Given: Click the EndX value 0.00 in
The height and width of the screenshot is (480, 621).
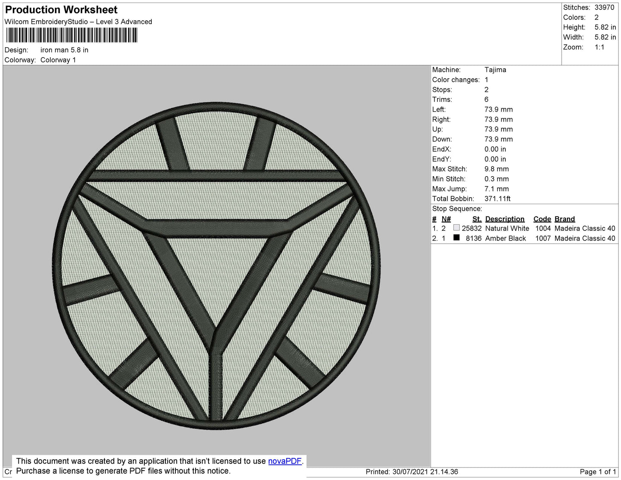Looking at the screenshot, I should tap(495, 149).
